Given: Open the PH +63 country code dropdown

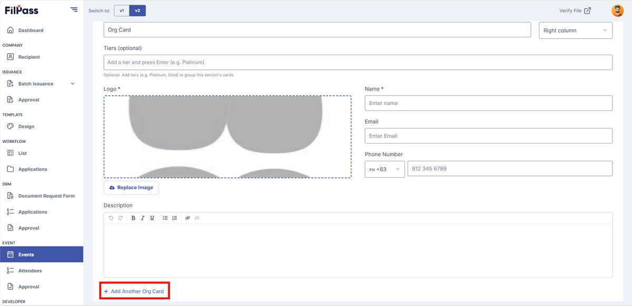Looking at the screenshot, I should pyautogui.click(x=385, y=169).
